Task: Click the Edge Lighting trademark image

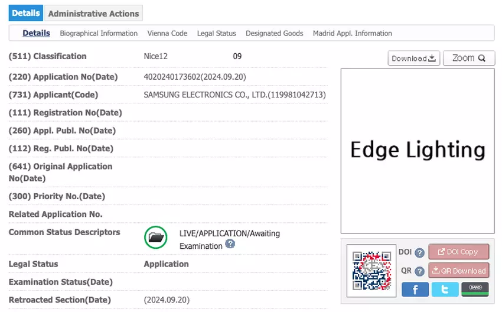Action: (x=418, y=151)
